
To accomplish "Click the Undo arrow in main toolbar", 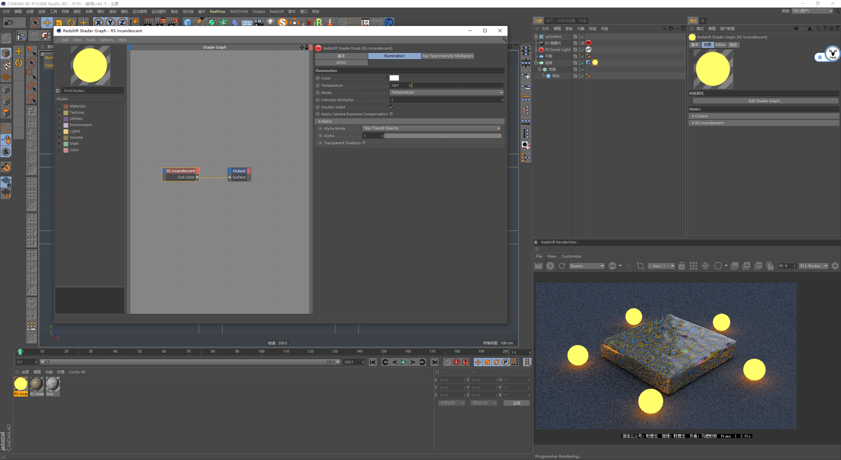I will (x=9, y=22).
